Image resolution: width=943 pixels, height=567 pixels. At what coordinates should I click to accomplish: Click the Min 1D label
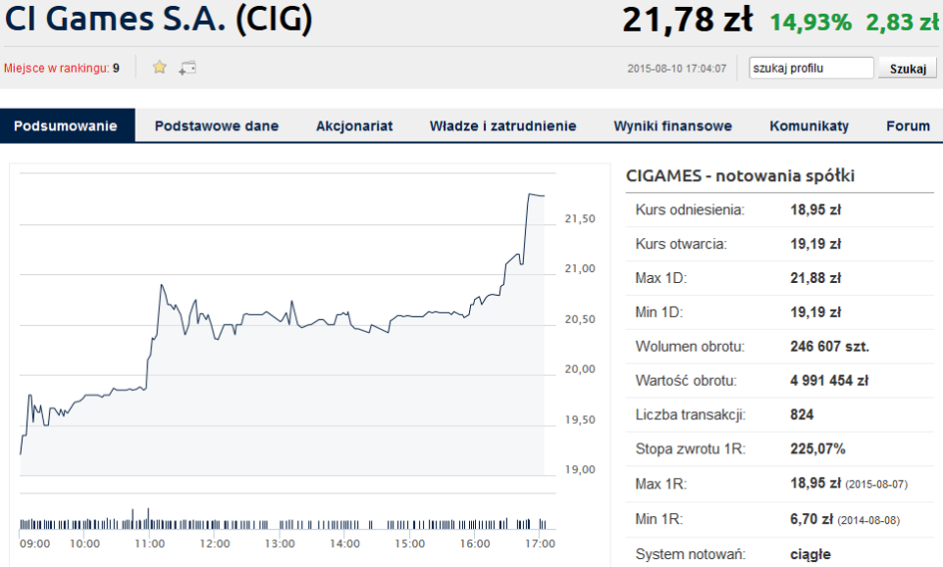[x=660, y=312]
